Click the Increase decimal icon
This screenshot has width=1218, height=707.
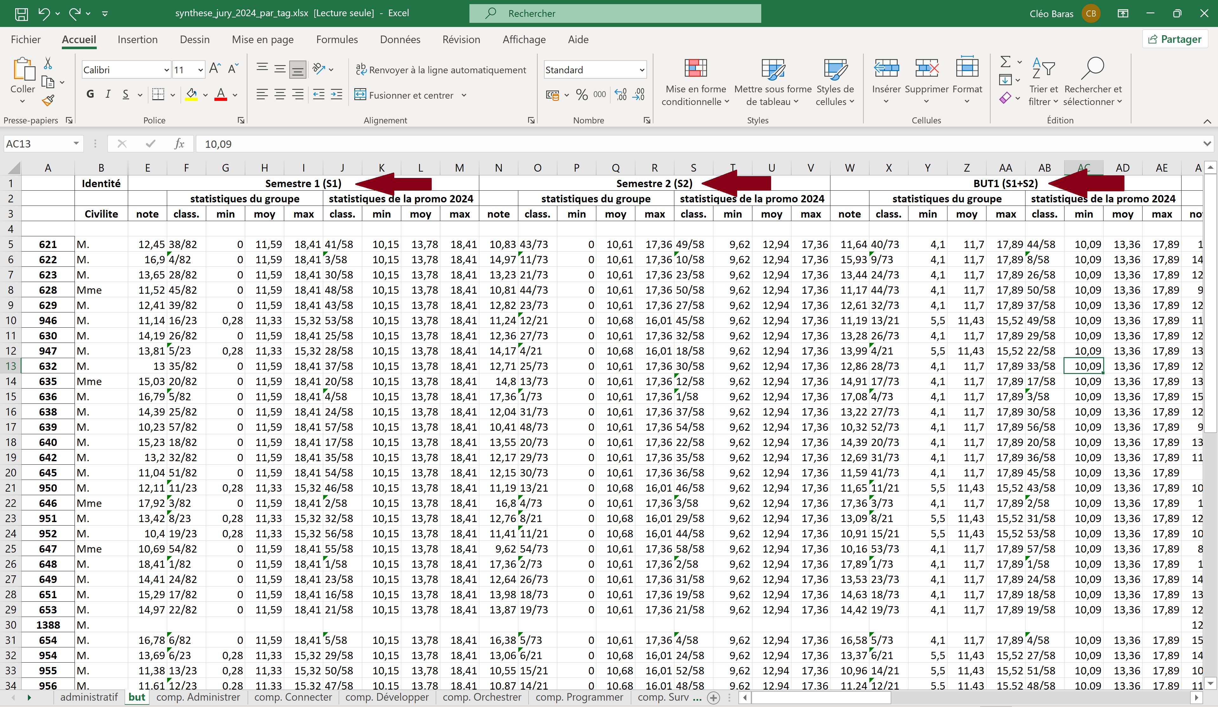point(620,94)
